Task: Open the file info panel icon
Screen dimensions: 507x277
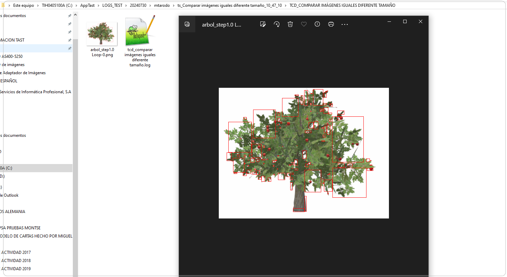Action: (x=317, y=24)
